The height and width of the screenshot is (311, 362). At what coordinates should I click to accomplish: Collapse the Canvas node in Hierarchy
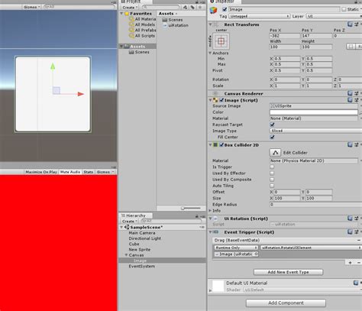point(126,255)
